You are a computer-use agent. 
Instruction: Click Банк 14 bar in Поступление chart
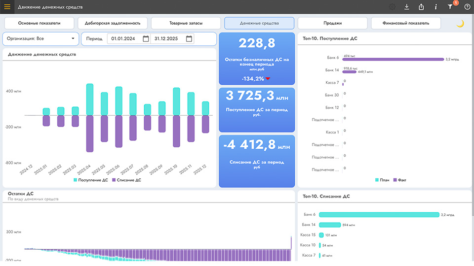(350, 72)
